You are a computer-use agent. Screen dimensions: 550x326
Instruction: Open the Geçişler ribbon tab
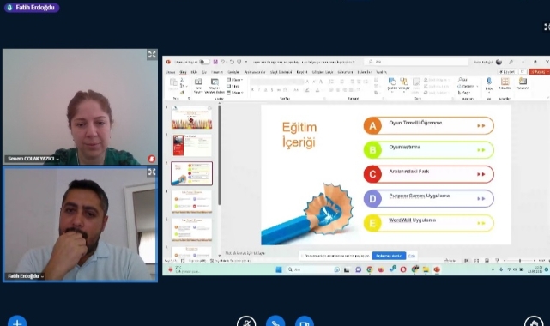coord(233,72)
